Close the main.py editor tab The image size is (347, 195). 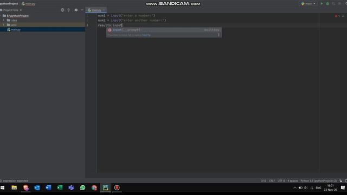[104, 10]
